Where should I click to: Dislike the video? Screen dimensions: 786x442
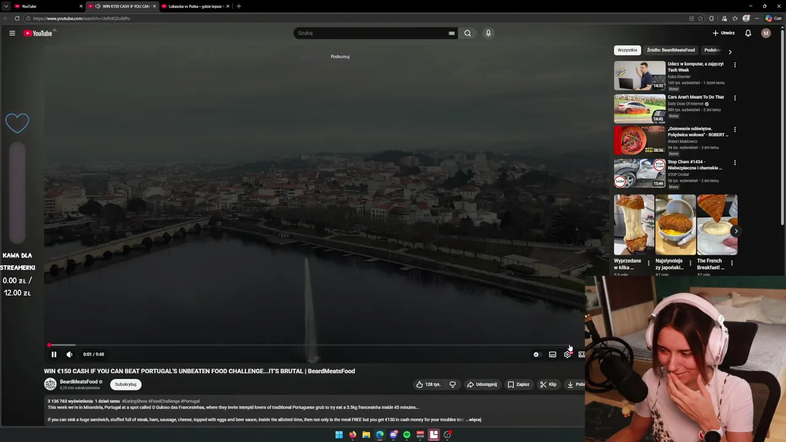(x=453, y=384)
